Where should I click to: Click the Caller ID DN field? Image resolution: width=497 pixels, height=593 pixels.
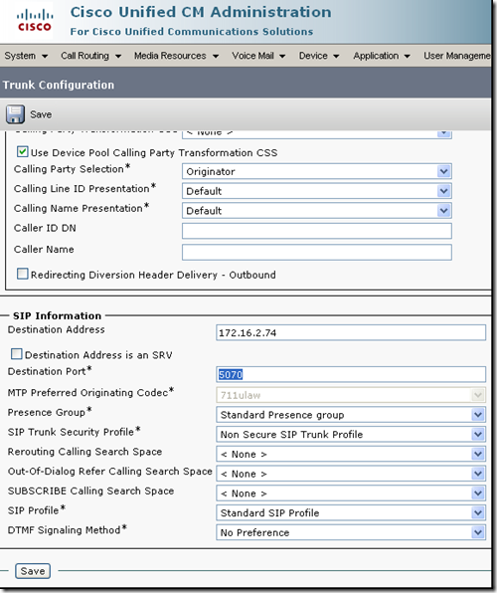[317, 231]
